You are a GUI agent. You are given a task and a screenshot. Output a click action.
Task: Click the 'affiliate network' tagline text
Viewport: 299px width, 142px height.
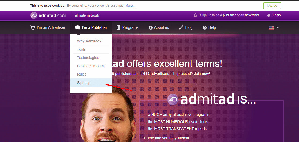tap(87, 15)
